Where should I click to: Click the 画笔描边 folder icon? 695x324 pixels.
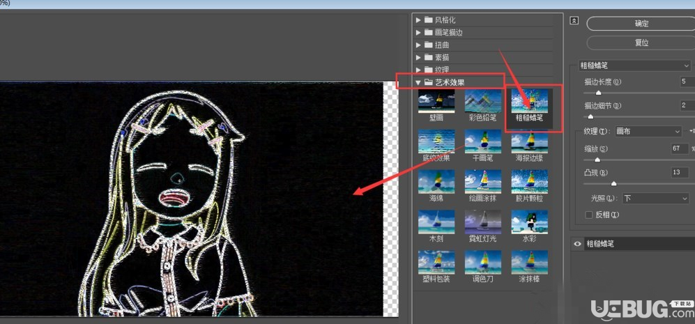(x=428, y=32)
